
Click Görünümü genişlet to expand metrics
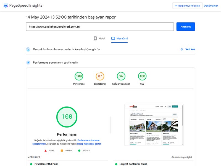(x=182, y=157)
